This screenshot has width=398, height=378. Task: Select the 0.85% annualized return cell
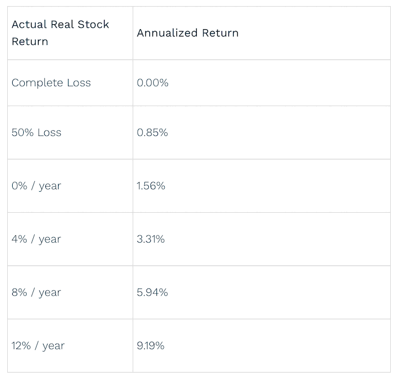pos(261,133)
